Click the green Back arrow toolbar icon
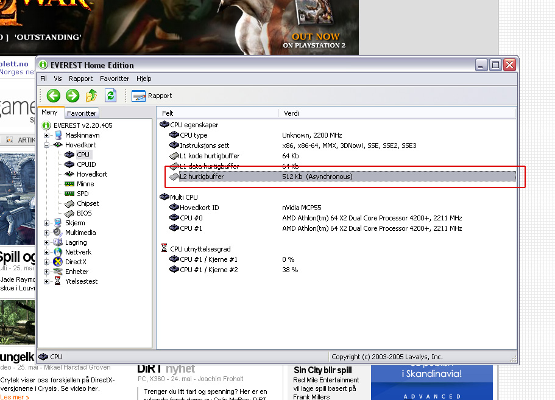The height and width of the screenshot is (400, 555). coord(54,96)
